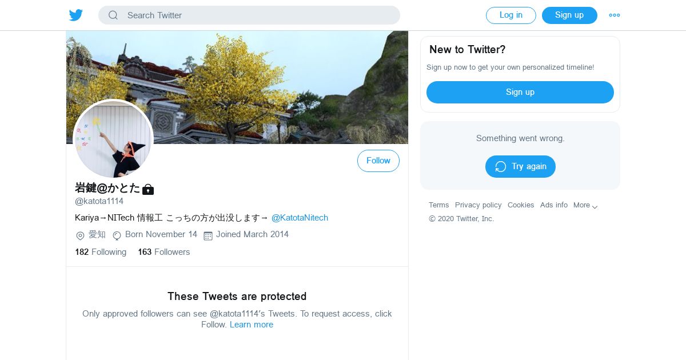The image size is (686, 360).
Task: Open the 163 Followers list
Action: coord(163,252)
